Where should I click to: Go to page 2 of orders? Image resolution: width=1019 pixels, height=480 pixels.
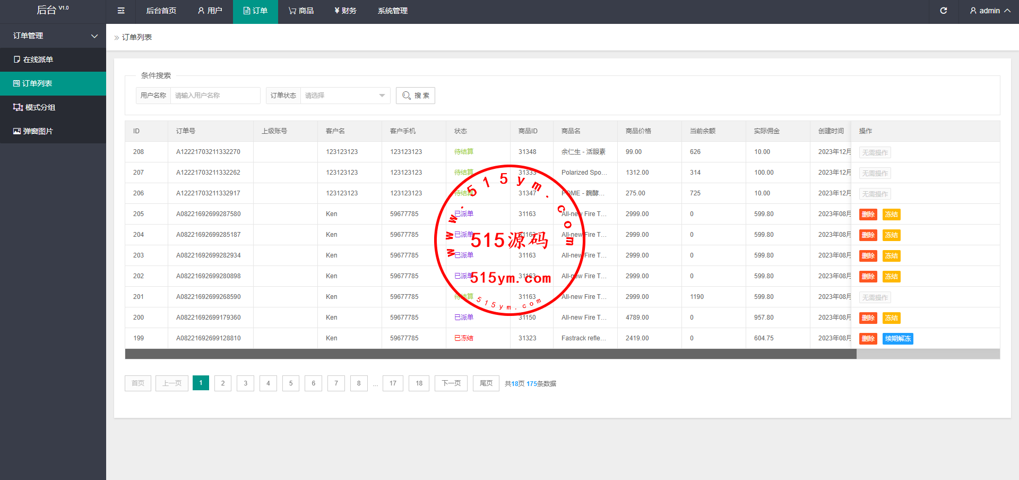(223, 383)
